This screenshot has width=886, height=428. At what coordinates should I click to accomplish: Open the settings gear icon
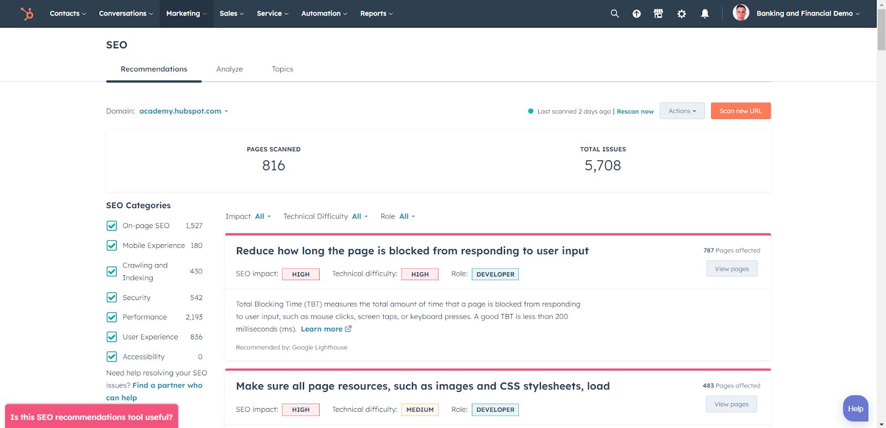[682, 14]
